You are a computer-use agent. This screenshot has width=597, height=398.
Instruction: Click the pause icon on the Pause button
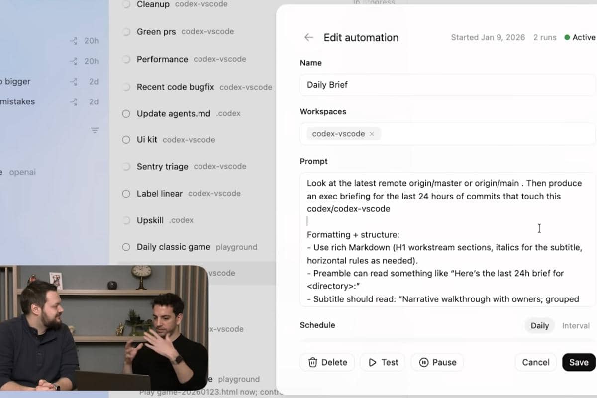pos(424,362)
